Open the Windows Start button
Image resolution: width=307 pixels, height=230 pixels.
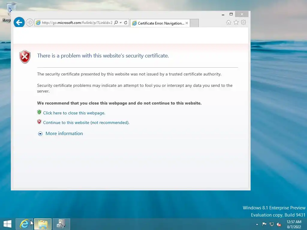point(7,224)
